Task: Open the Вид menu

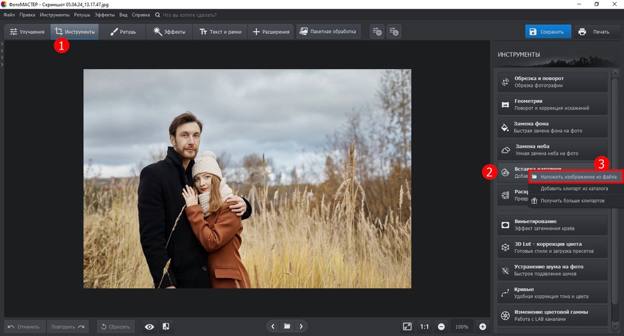Action: 124,15
